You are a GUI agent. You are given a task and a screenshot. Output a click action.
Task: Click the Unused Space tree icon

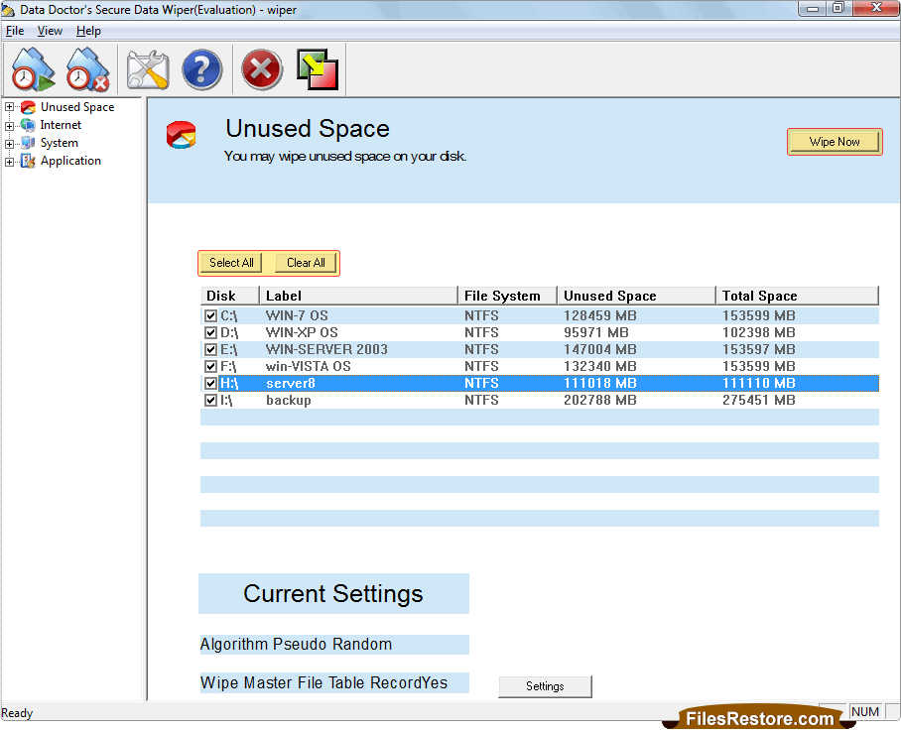[28, 107]
